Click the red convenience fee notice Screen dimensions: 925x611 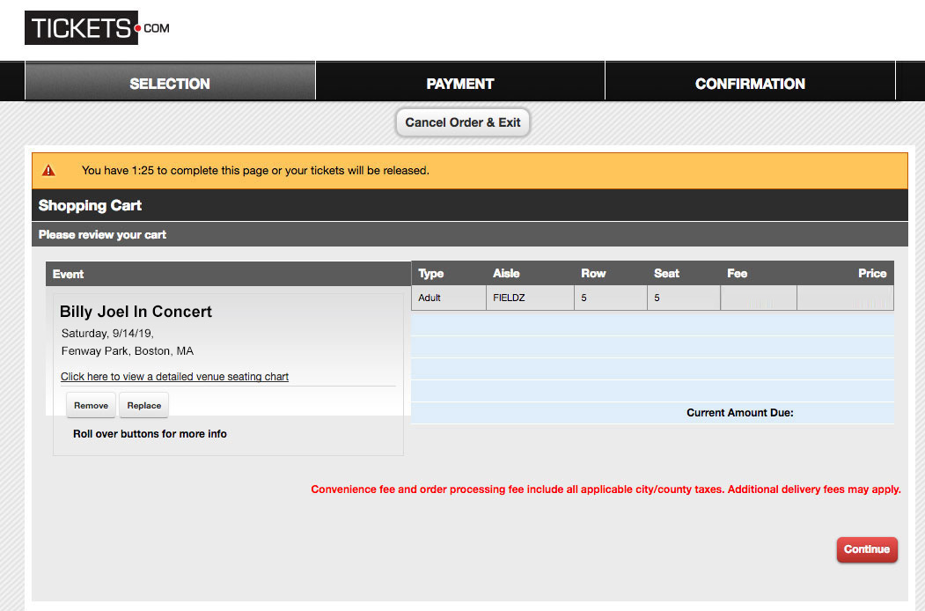pos(606,490)
